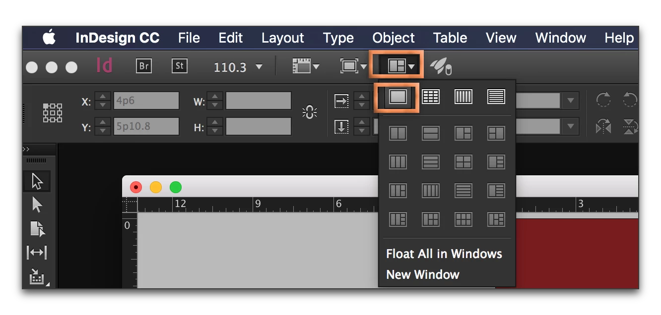Toggle GPU performance rocket icon
Viewport: 661px width, 315px height.
click(x=441, y=66)
